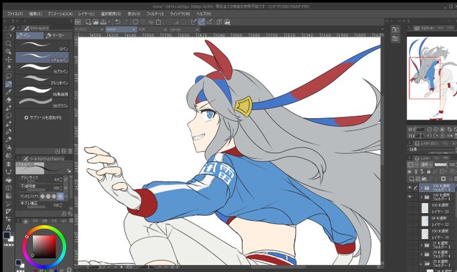This screenshot has height=272, width=457.
Task: Open the blend mode 通常 dropdown
Action: 426,165
